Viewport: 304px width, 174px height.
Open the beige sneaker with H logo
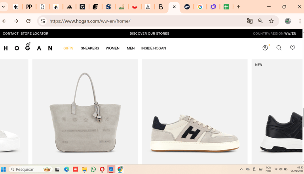tap(195, 112)
